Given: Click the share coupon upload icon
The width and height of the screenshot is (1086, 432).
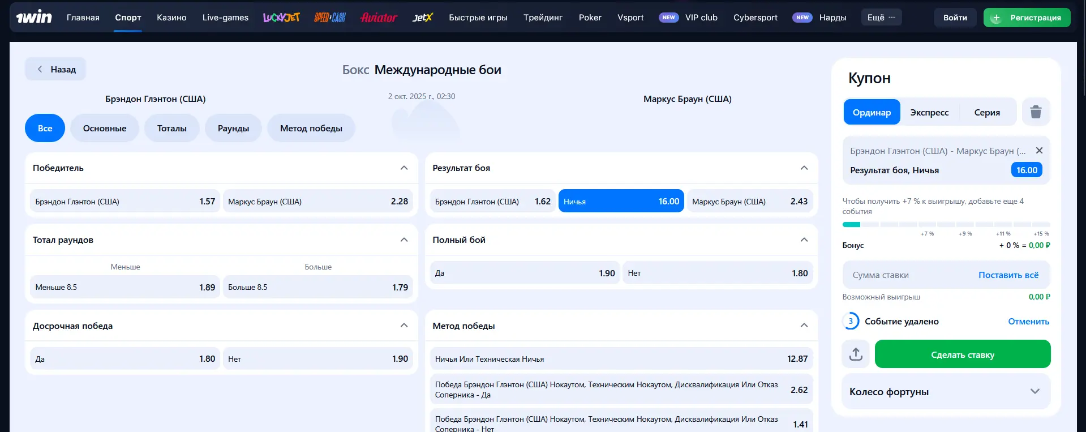Looking at the screenshot, I should coord(856,354).
